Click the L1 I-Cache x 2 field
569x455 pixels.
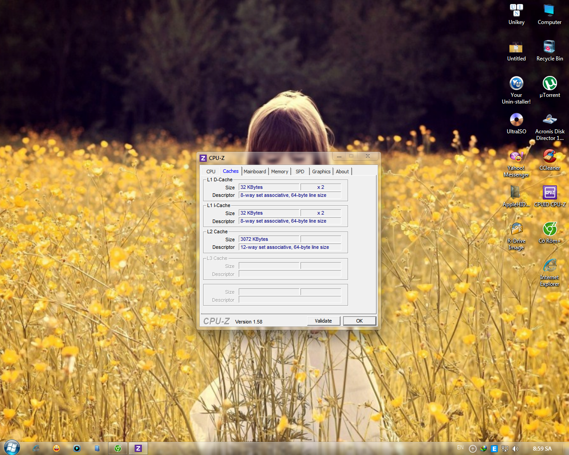click(321, 213)
